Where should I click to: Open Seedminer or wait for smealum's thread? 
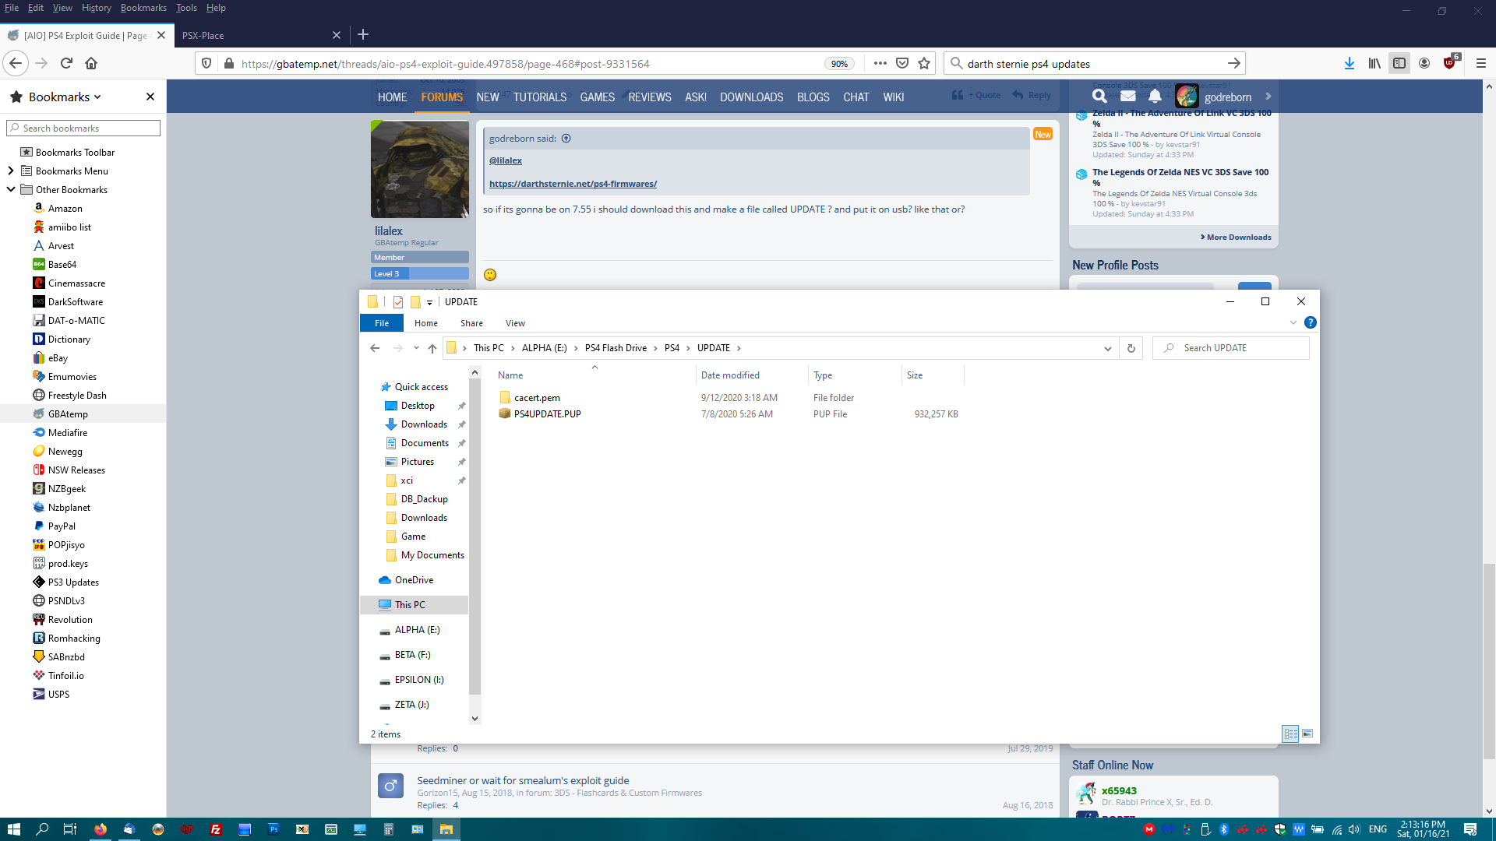[x=523, y=780]
